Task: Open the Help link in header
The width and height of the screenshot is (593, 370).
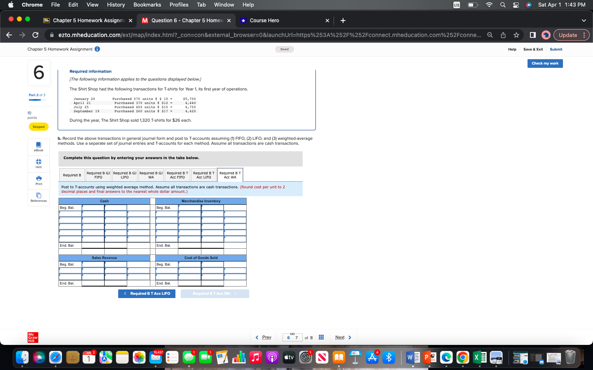Action: [x=512, y=49]
